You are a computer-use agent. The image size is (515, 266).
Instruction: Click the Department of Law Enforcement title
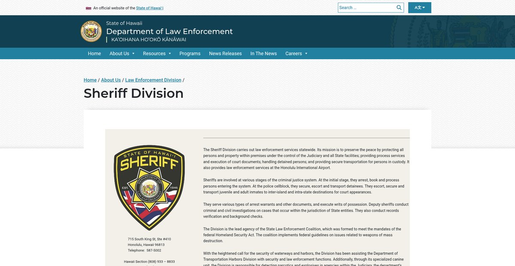[170, 31]
